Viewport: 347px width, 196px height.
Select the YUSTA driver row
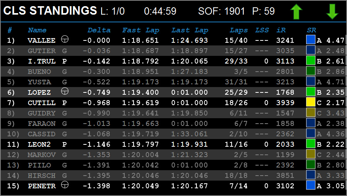pos(174,82)
